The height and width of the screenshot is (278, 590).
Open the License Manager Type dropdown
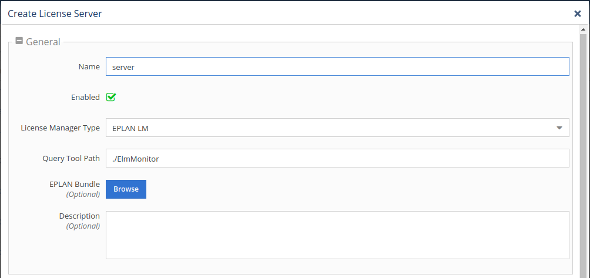[558, 128]
